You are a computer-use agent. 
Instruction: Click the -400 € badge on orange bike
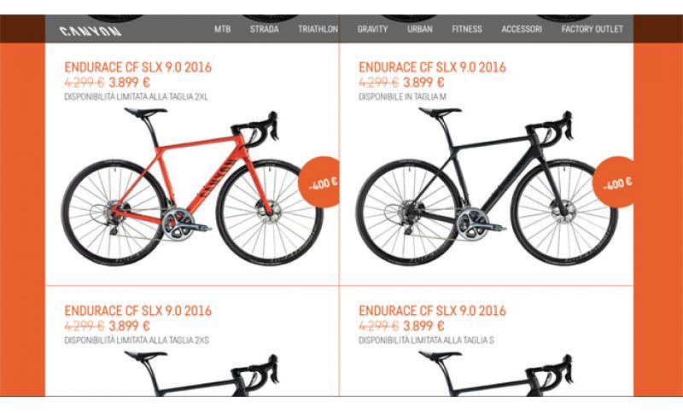click(x=319, y=183)
